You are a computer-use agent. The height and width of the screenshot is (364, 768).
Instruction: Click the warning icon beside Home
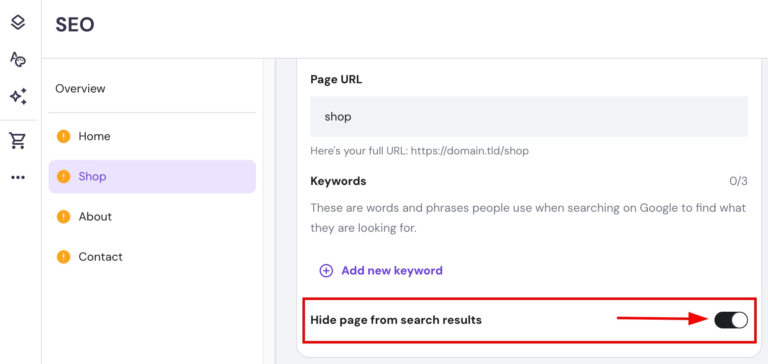(x=63, y=136)
